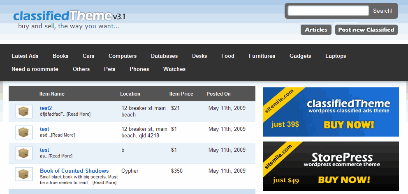Click Post new Classified button
This screenshot has width=408, height=194.
coord(366,30)
